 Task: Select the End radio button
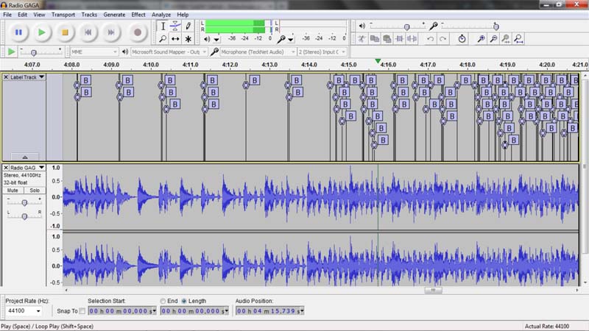click(x=163, y=301)
